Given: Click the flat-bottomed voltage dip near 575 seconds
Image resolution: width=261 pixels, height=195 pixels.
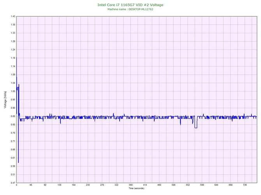Looking at the screenshot, I should point(196,127).
